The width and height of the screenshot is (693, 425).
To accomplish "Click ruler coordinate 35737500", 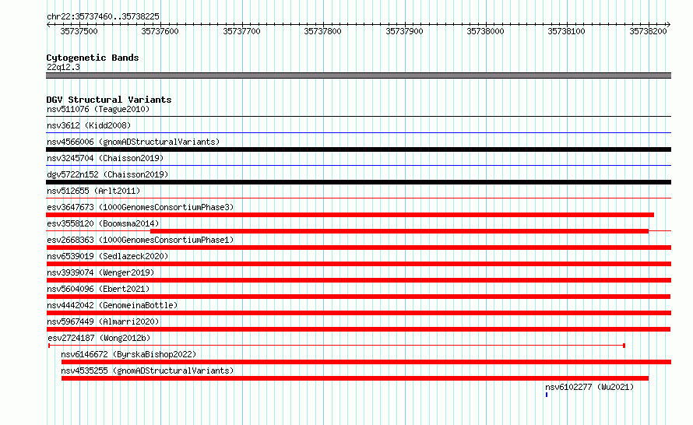I will [79, 31].
